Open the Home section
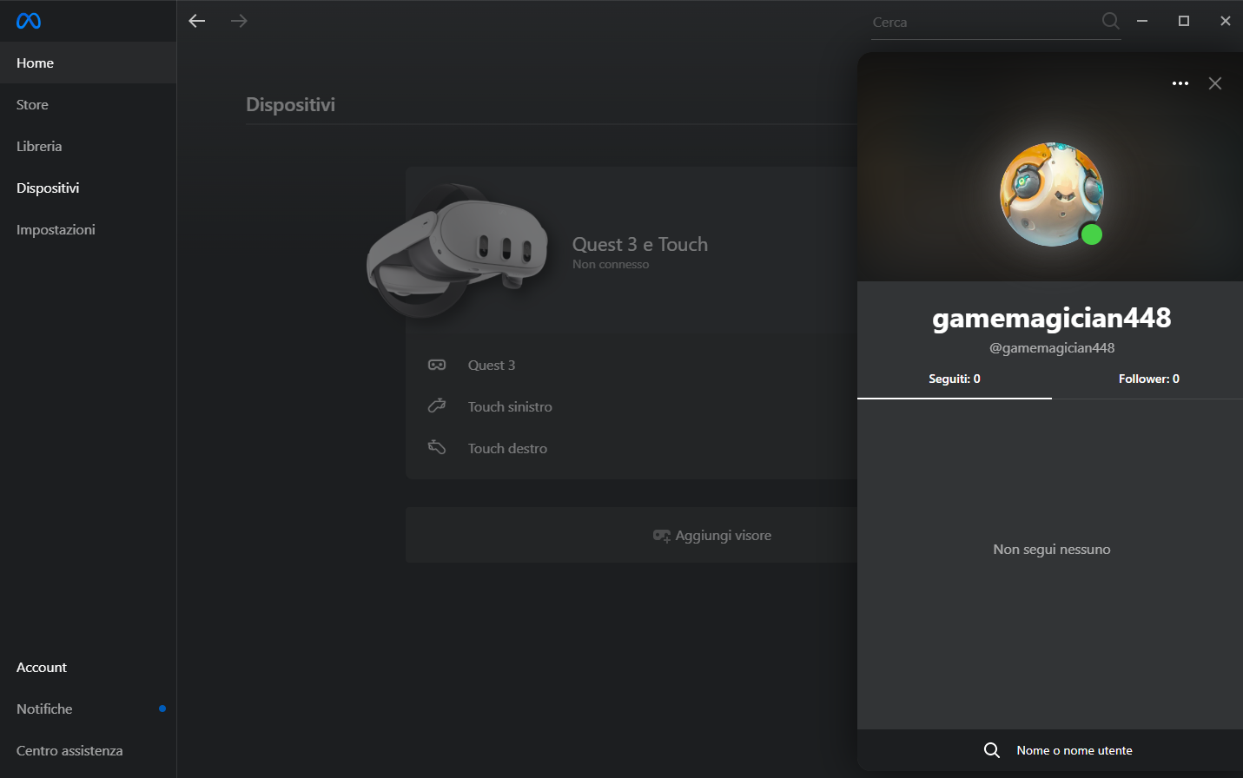 point(88,63)
